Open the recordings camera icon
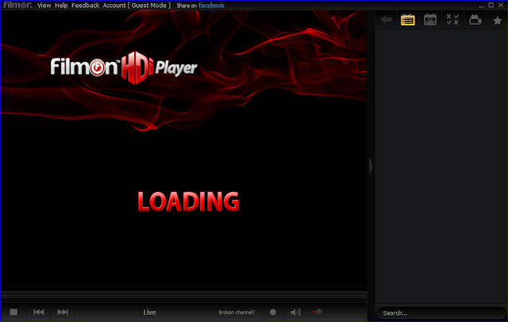 point(475,20)
